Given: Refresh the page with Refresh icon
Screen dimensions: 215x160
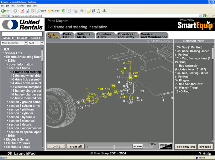Looking at the screenshot, I should pyautogui.click(x=28, y=11).
